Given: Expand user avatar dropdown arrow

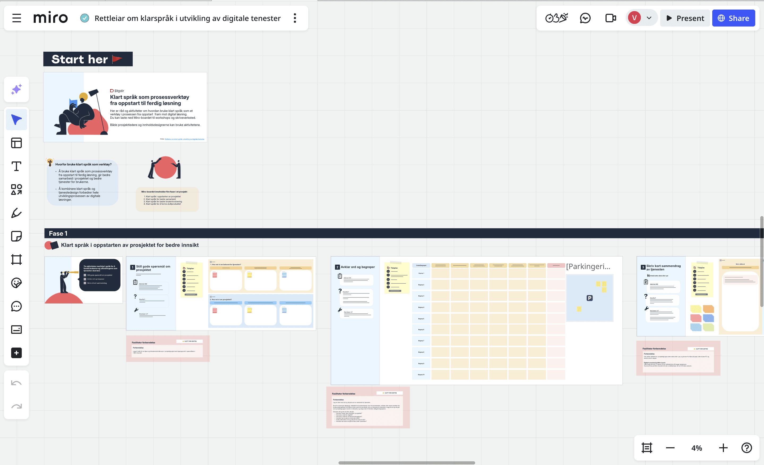Looking at the screenshot, I should 649,18.
